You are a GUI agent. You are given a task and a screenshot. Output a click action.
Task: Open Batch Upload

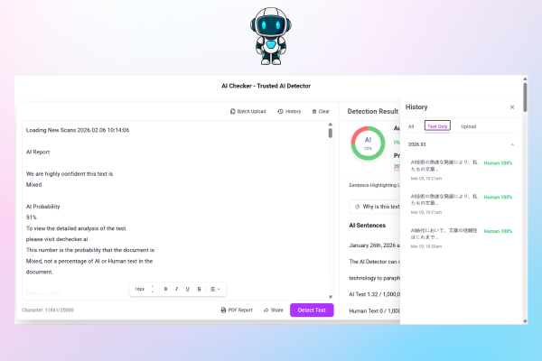[248, 111]
